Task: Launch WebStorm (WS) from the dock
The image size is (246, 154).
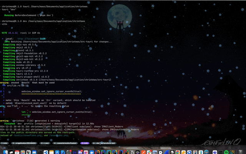Action: coord(115,152)
